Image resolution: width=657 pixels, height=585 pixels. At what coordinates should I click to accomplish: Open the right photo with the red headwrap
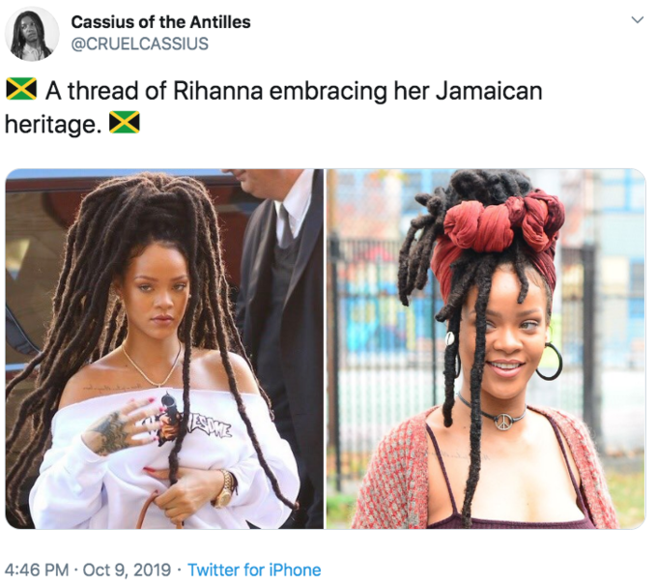click(x=486, y=348)
